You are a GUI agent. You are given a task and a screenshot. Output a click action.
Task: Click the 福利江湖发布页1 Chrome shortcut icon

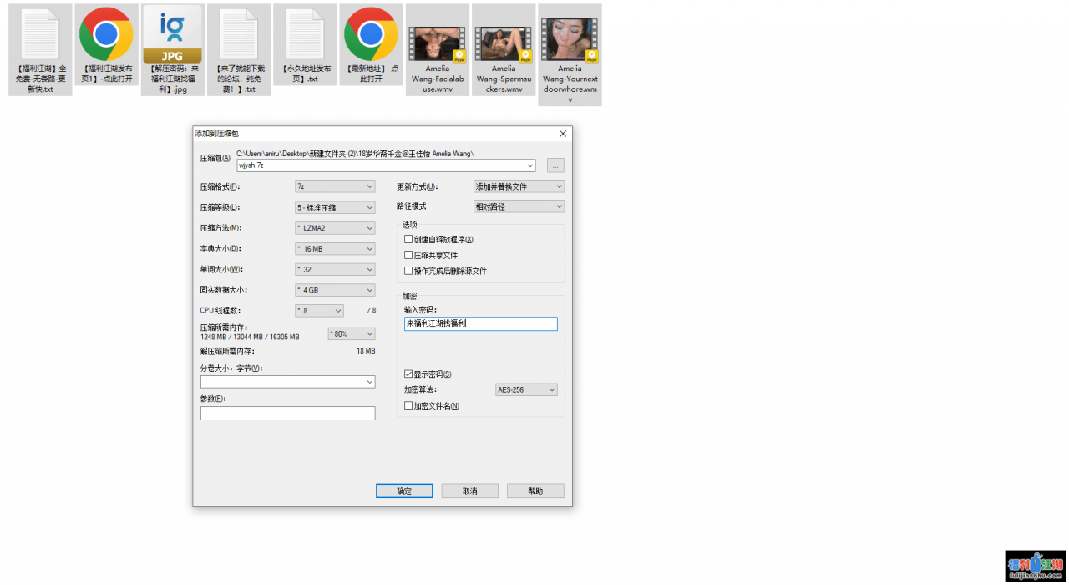click(106, 35)
